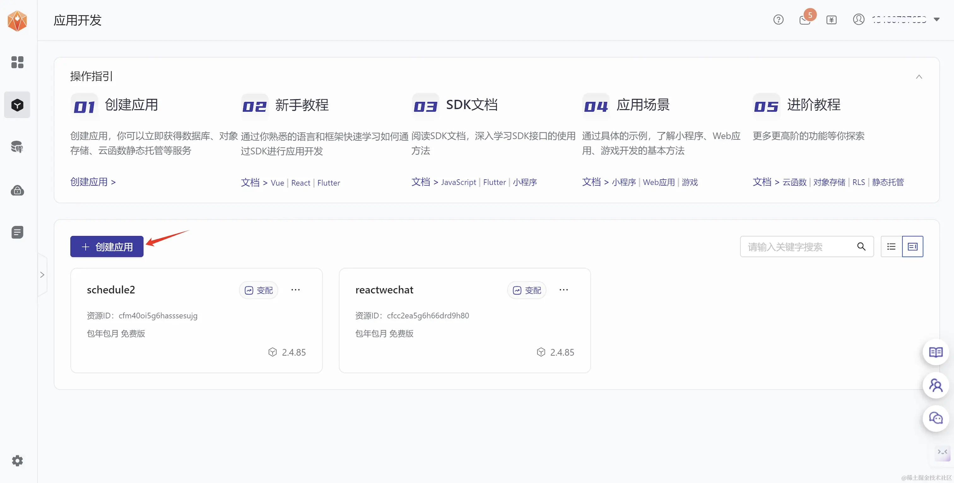Switch to card view layout
Screen dimensions: 954x483
tap(913, 247)
